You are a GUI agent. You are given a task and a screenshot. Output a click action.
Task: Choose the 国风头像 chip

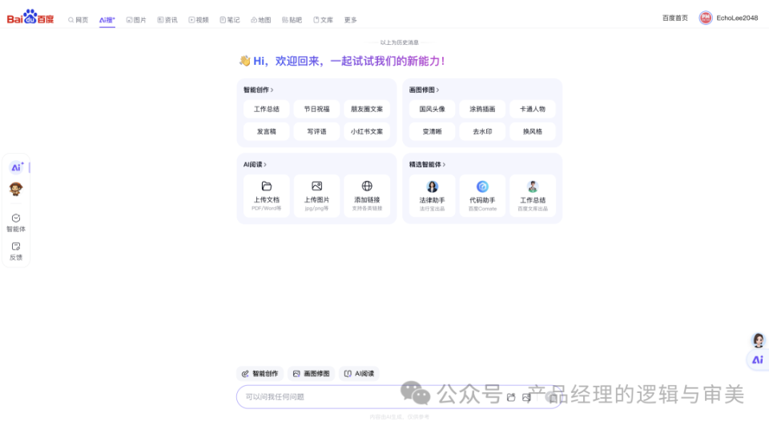[432, 110]
